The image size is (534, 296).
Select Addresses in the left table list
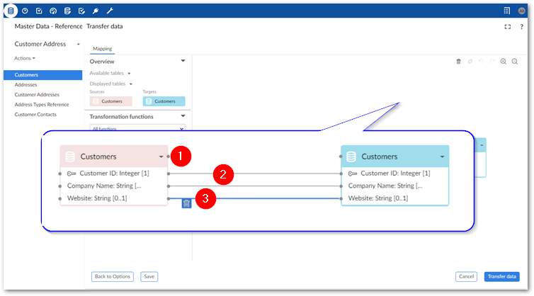point(25,85)
